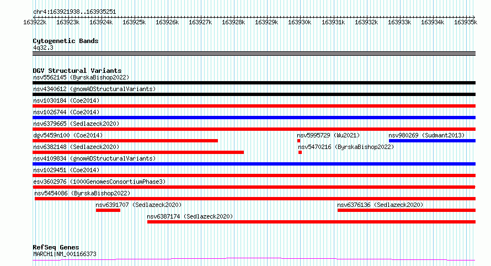Select the blue bar under nsv980269
This screenshot has height=266, width=491.
(432, 141)
